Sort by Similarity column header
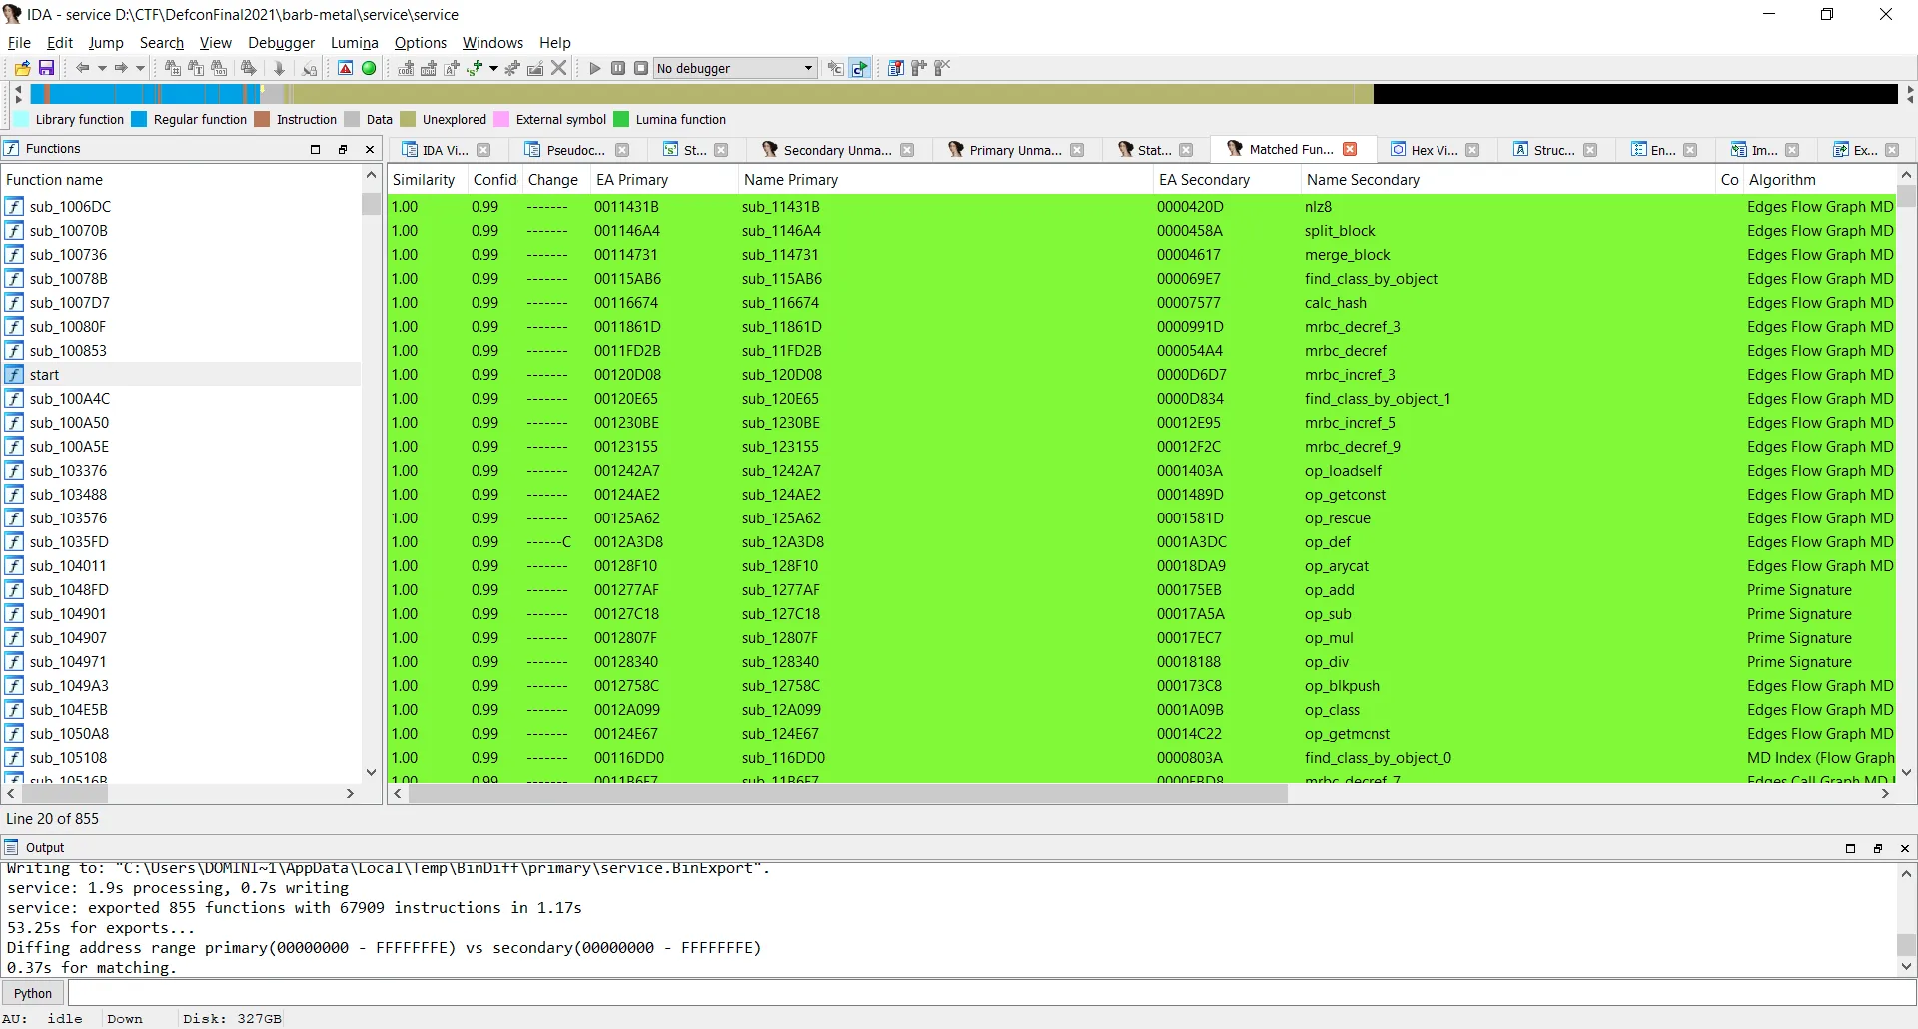The image size is (1918, 1029). pyautogui.click(x=424, y=180)
